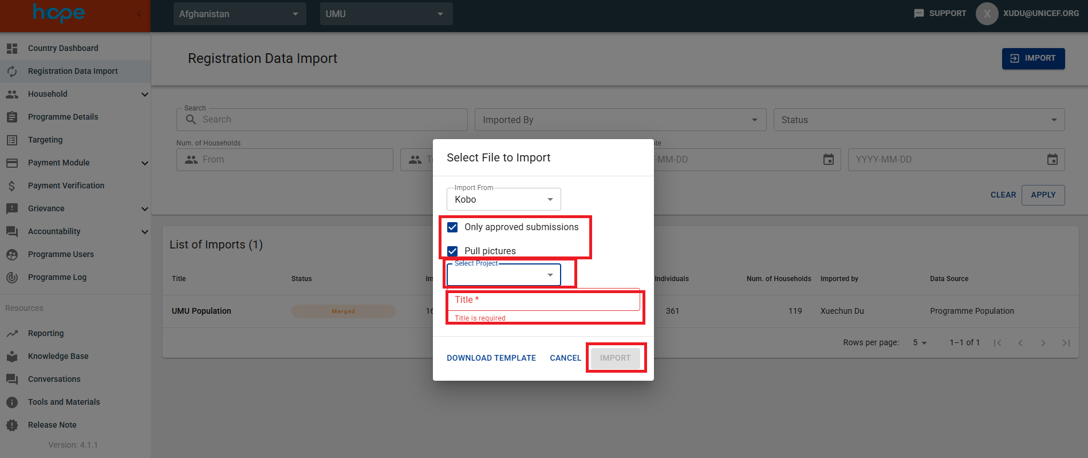The height and width of the screenshot is (458, 1088).
Task: Open the Afghanistan country selector
Action: (239, 14)
